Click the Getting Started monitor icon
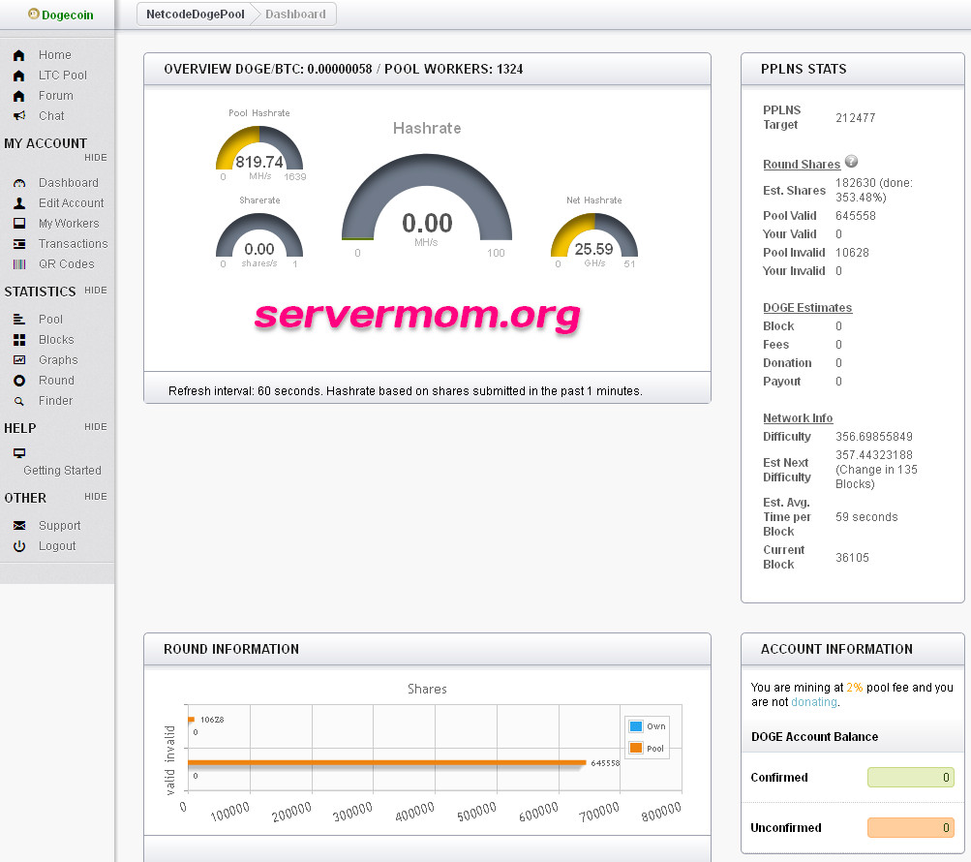Image resolution: width=971 pixels, height=862 pixels. coord(19,453)
